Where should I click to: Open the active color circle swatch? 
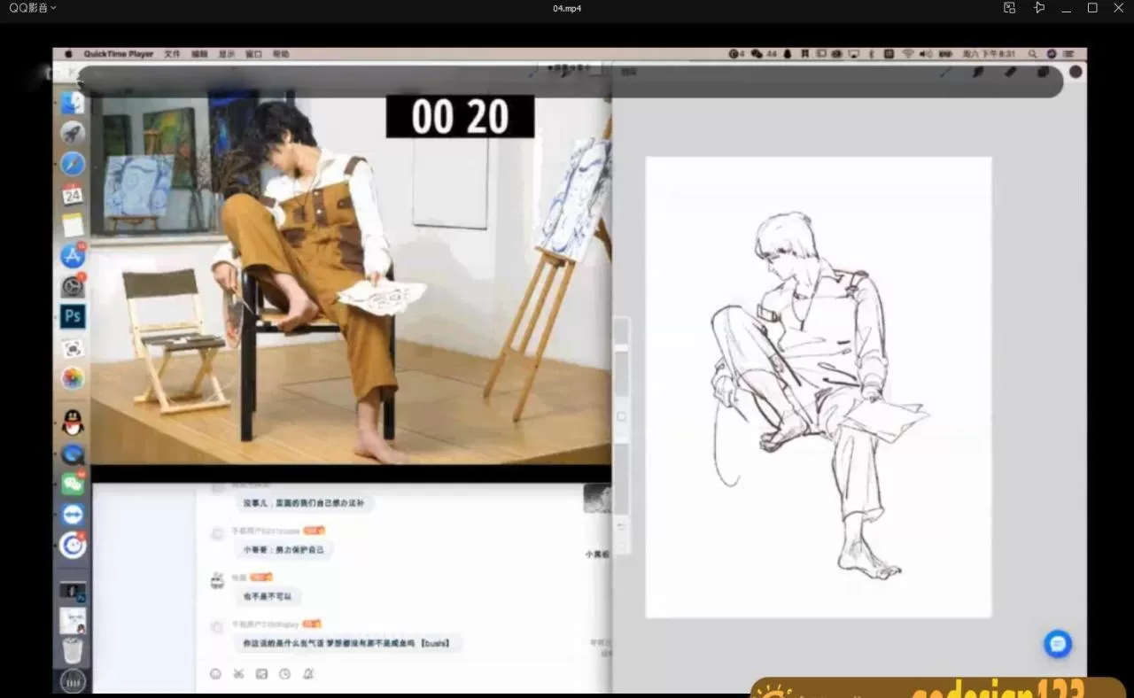(1076, 72)
